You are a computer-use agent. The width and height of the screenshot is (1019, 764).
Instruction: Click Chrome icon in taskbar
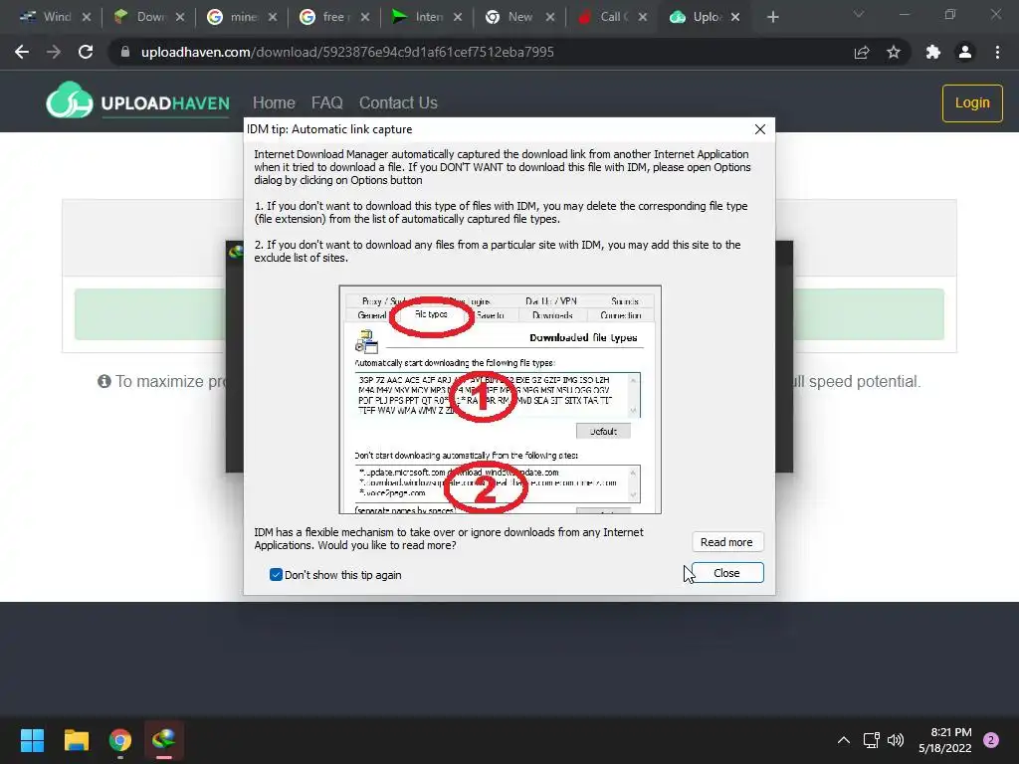120,740
